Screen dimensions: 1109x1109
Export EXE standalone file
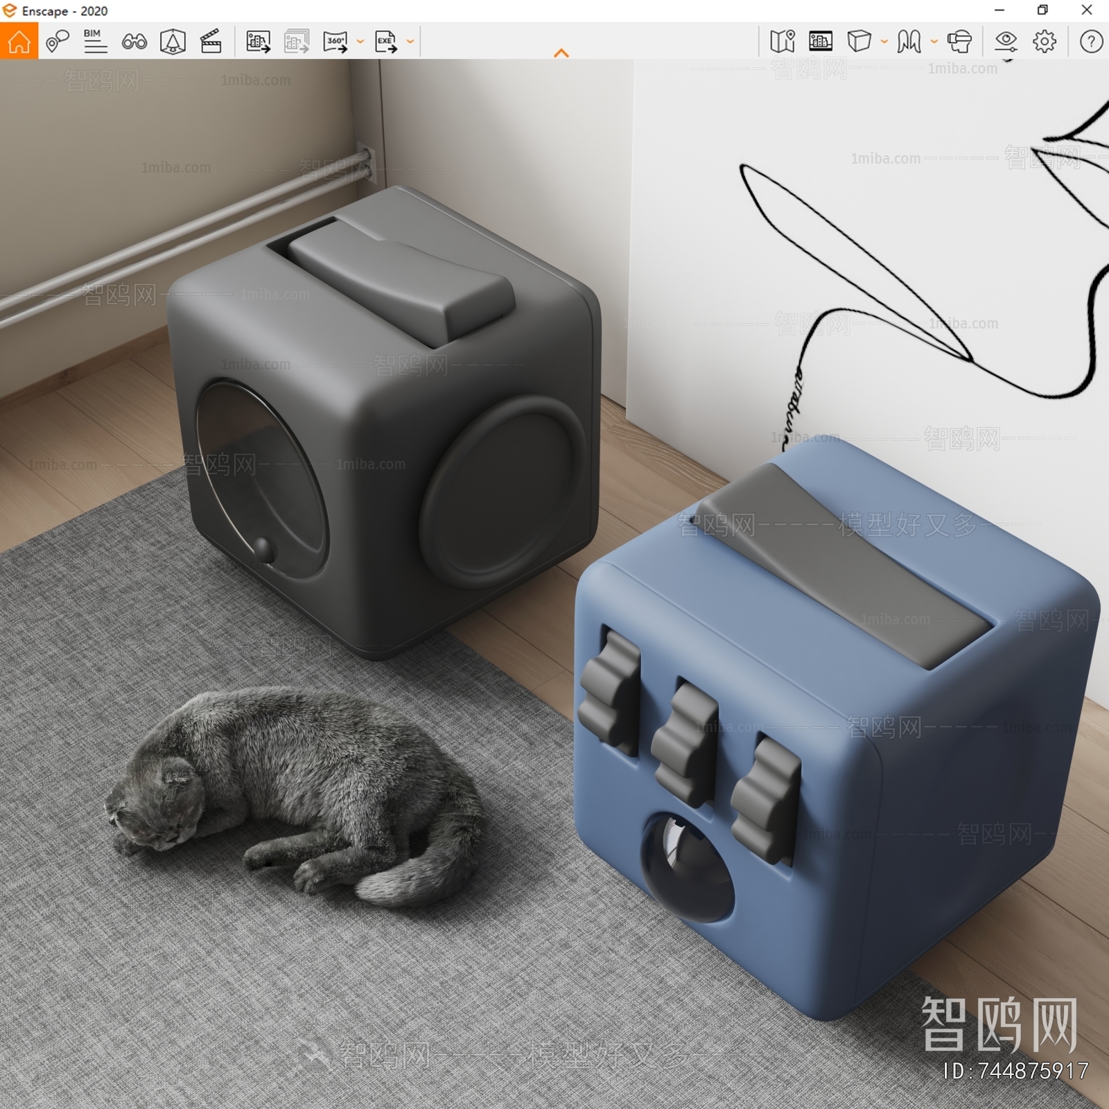386,42
